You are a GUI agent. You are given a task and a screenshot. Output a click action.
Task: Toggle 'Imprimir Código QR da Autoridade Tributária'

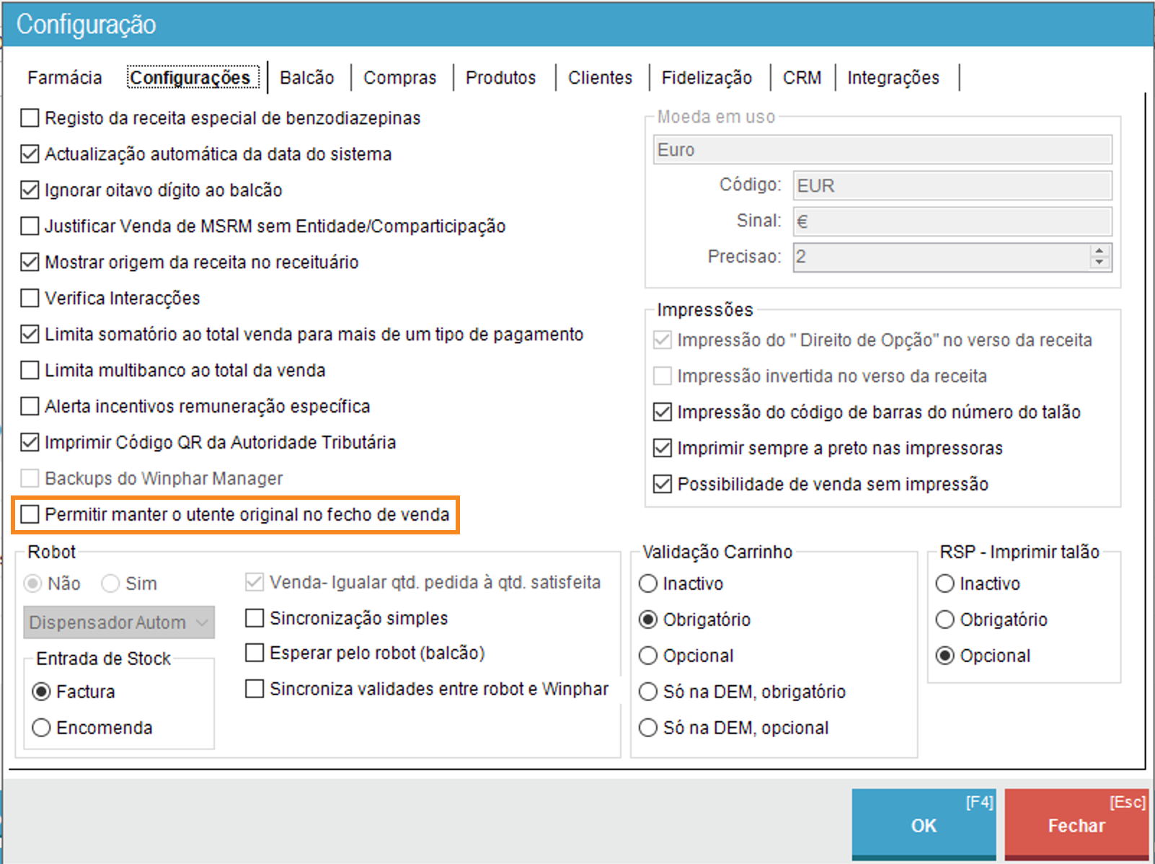(x=30, y=442)
